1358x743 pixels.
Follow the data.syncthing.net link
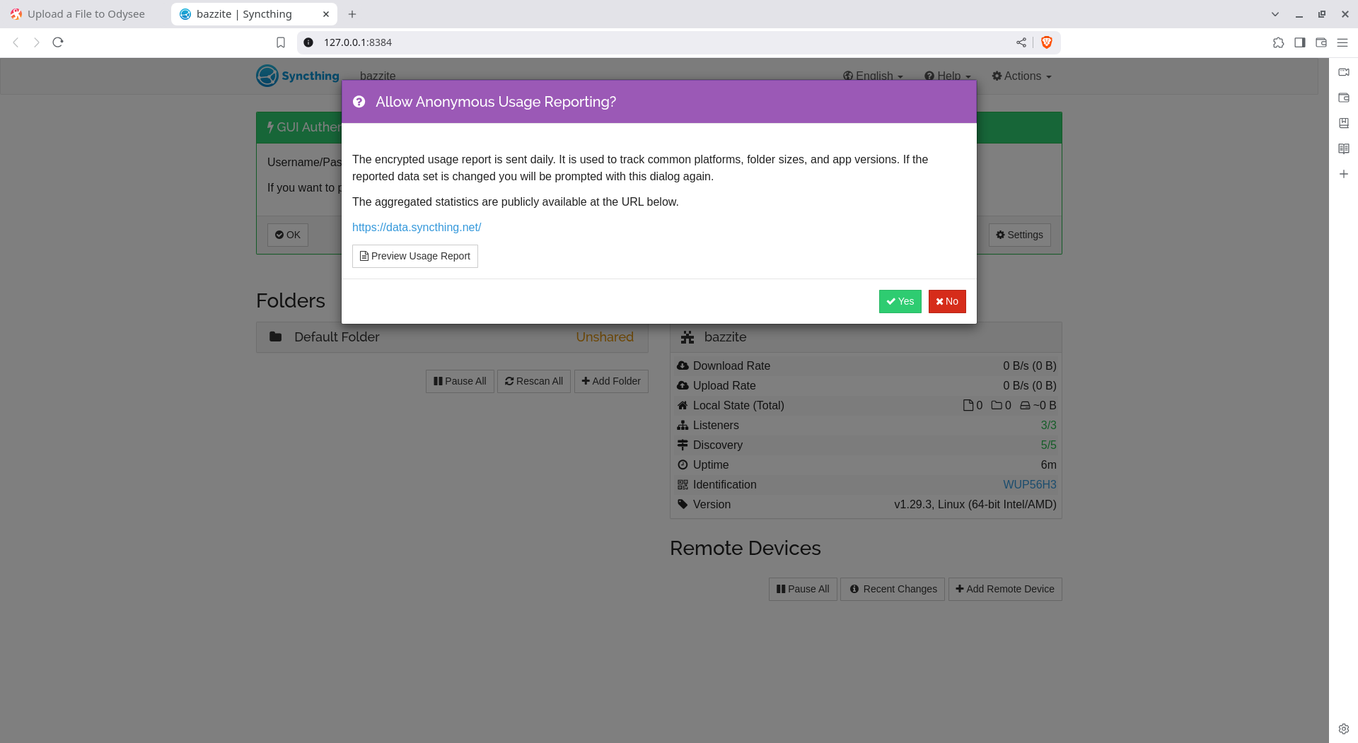tap(417, 227)
